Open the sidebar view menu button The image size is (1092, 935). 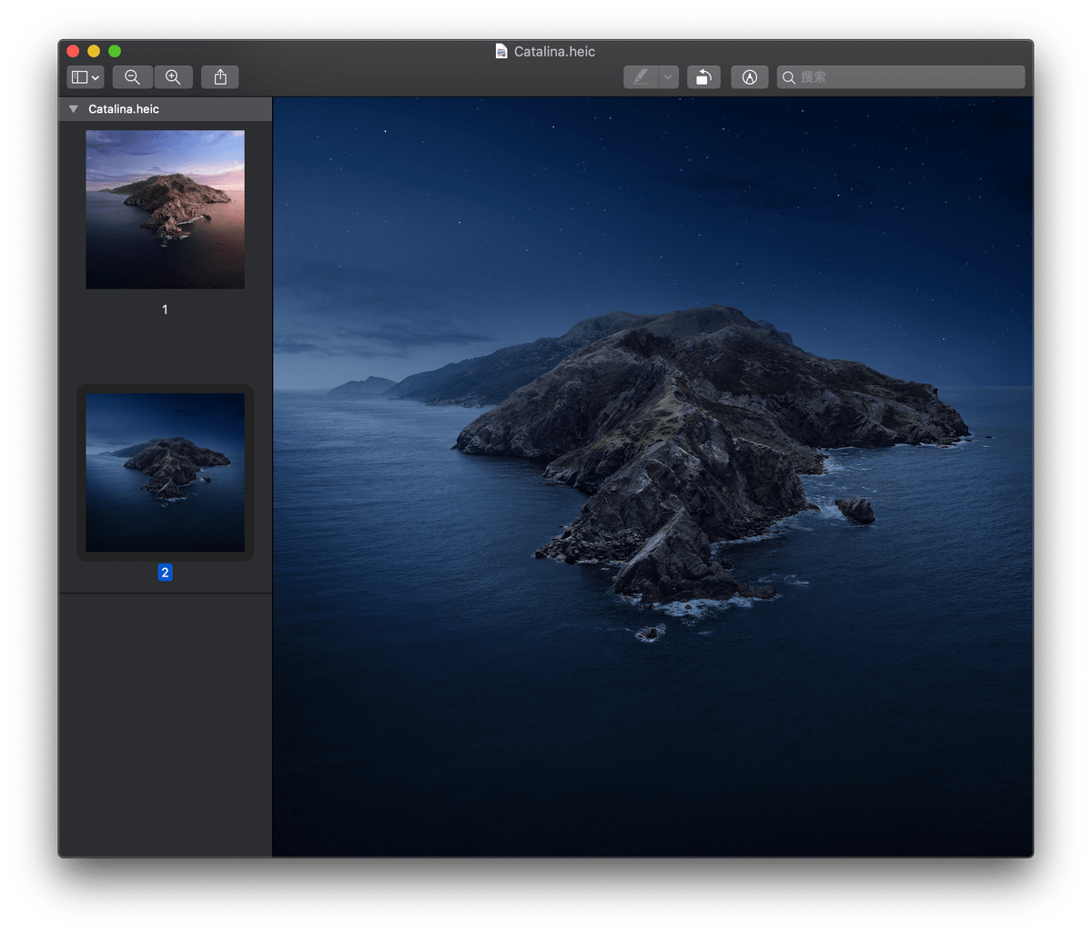coord(85,77)
